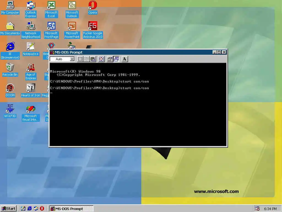Click the MS-DOS icon in window title bar
The height and width of the screenshot is (212, 282).
click(52, 52)
